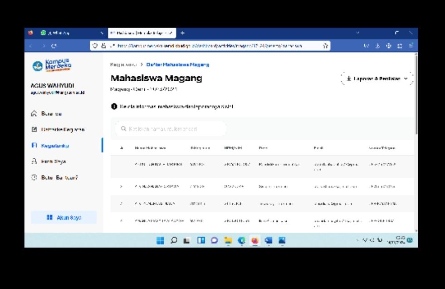Image resolution: width=445 pixels, height=289 pixels.
Task: Click the taskbar search icon
Action: tap(174, 240)
